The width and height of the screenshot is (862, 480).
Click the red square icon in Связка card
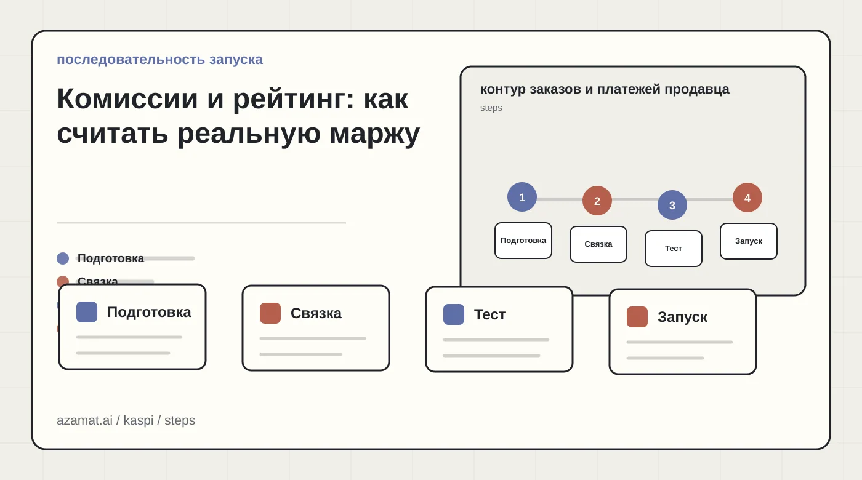(x=270, y=313)
